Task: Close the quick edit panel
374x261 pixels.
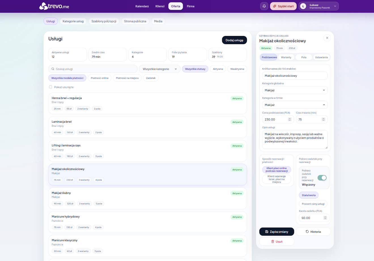Action: coord(327,38)
